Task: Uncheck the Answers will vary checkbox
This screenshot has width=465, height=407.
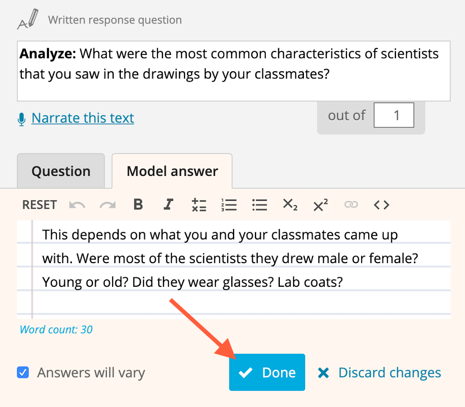Action: point(23,372)
